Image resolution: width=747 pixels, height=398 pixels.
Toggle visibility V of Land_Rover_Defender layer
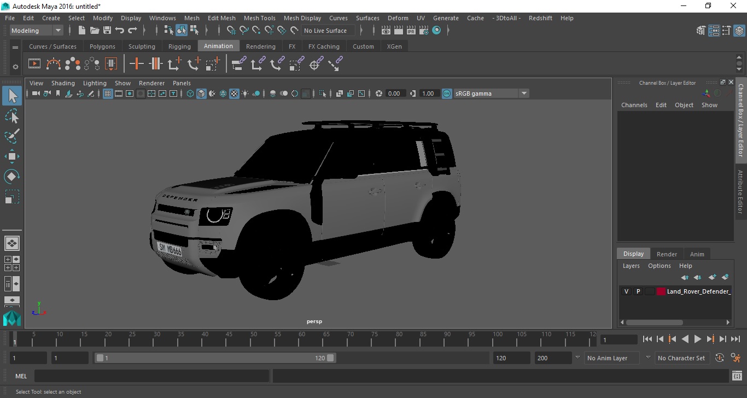(x=626, y=291)
